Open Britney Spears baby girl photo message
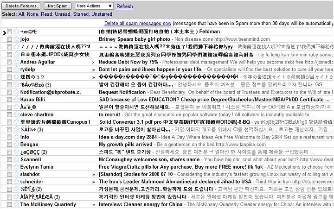The height and width of the screenshot is (209, 334). point(135,39)
